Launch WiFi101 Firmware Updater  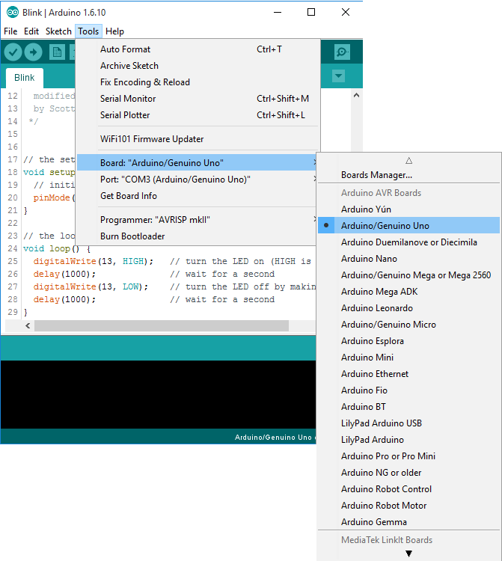pyautogui.click(x=197, y=139)
